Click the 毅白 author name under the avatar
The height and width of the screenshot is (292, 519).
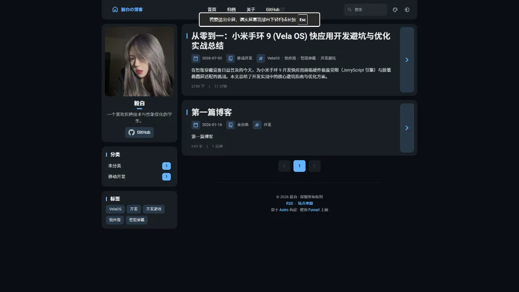pos(139,103)
